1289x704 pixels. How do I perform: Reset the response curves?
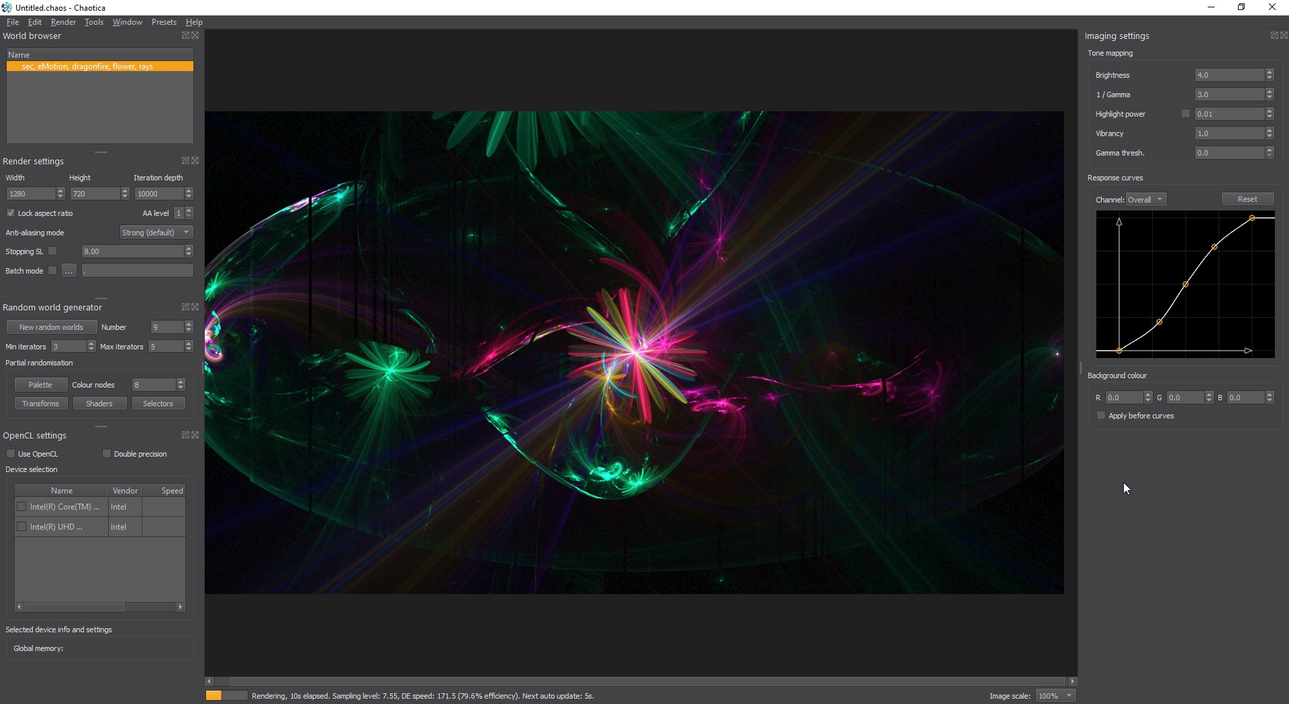[x=1247, y=199]
